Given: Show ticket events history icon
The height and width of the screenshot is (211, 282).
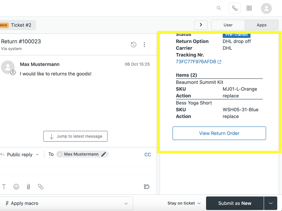Looking at the screenshot, I should click(x=134, y=45).
